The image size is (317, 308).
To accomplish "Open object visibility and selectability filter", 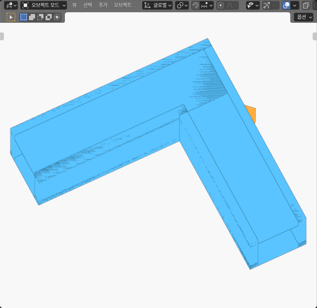I will point(253,5).
